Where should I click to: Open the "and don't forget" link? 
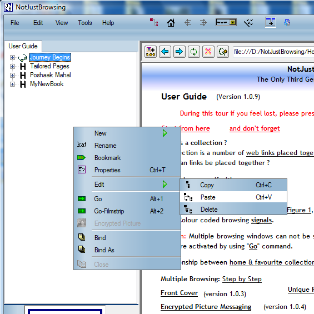(255, 128)
